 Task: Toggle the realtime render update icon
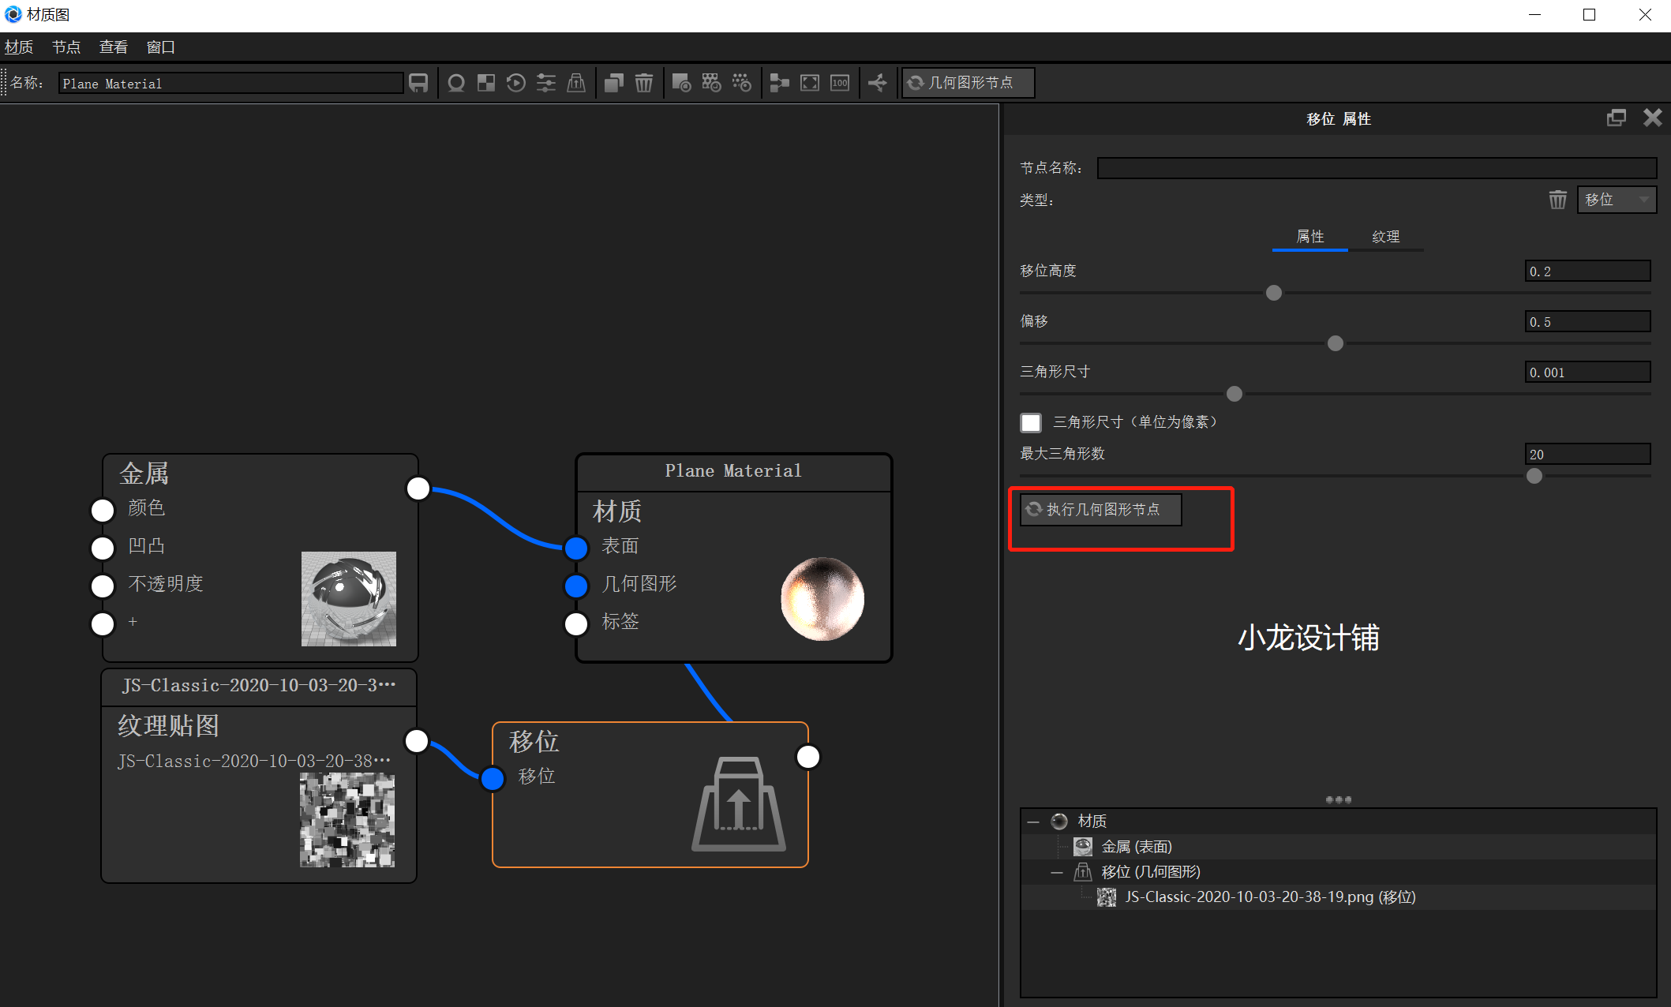(x=515, y=82)
